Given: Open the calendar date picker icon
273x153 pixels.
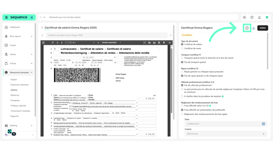Looking at the screenshot, I should tap(263, 124).
